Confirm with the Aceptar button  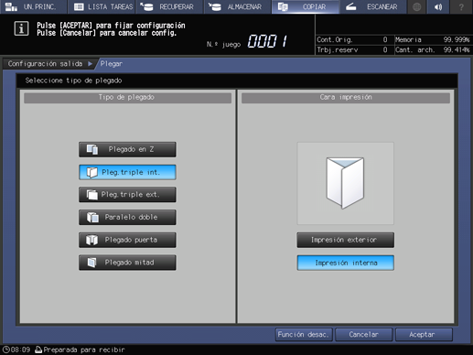(424, 335)
